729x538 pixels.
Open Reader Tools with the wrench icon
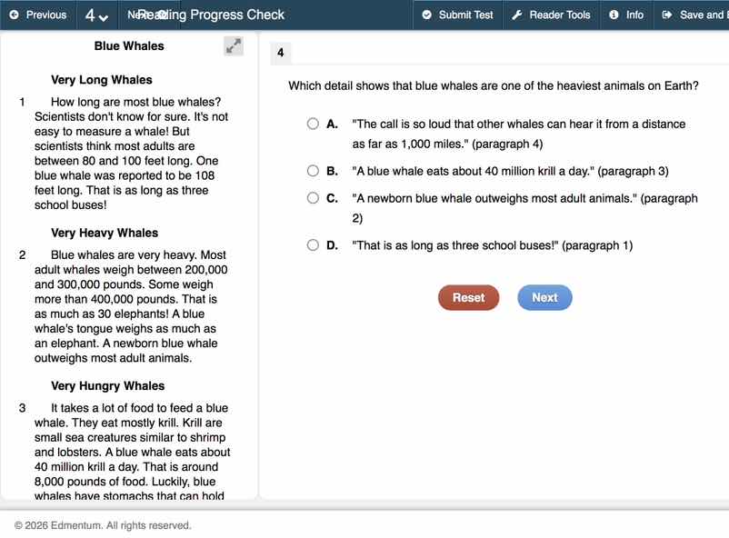(x=517, y=15)
